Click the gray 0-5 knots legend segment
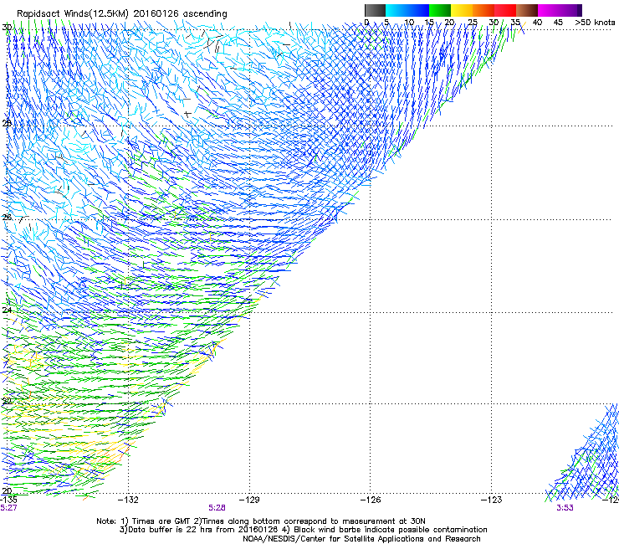 pyautogui.click(x=375, y=10)
